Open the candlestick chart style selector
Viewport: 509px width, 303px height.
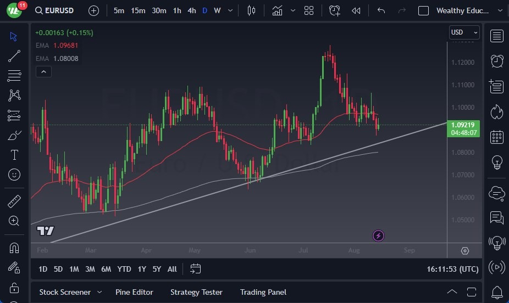(x=251, y=10)
